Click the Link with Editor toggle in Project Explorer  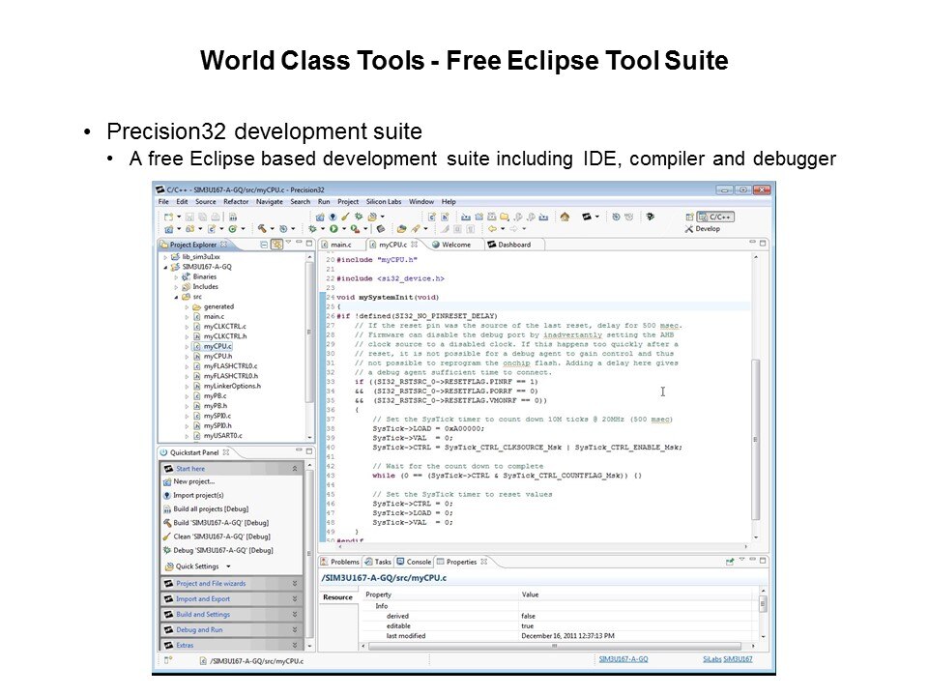[x=276, y=245]
